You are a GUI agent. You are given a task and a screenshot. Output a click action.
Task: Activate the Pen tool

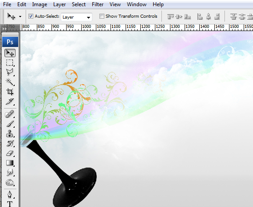tap(10, 195)
